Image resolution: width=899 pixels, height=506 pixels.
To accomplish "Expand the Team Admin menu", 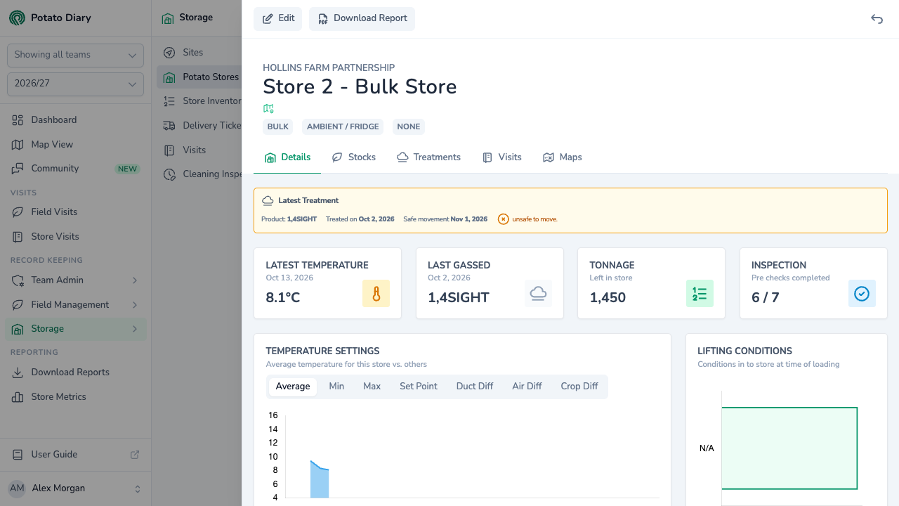I will click(x=75, y=280).
